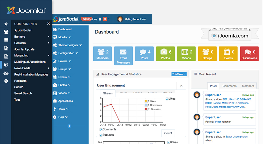The image size is (263, 144).
Task: Open the Content image-file icon in sidebar
Action: 6,48
